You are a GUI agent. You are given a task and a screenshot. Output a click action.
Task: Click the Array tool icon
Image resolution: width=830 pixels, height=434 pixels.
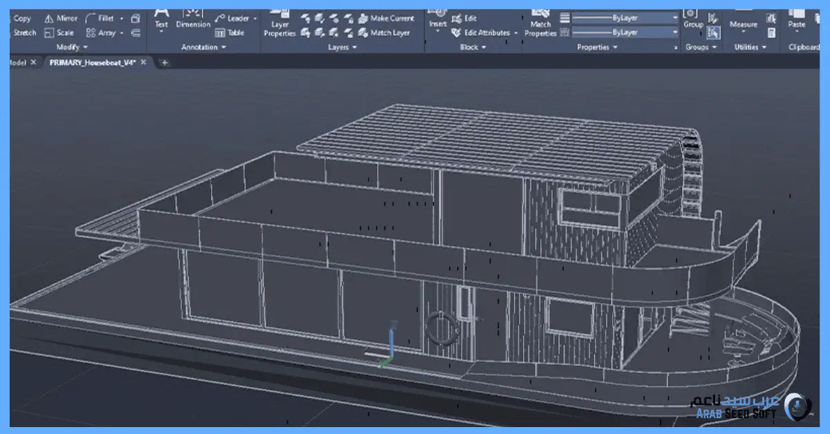[91, 32]
